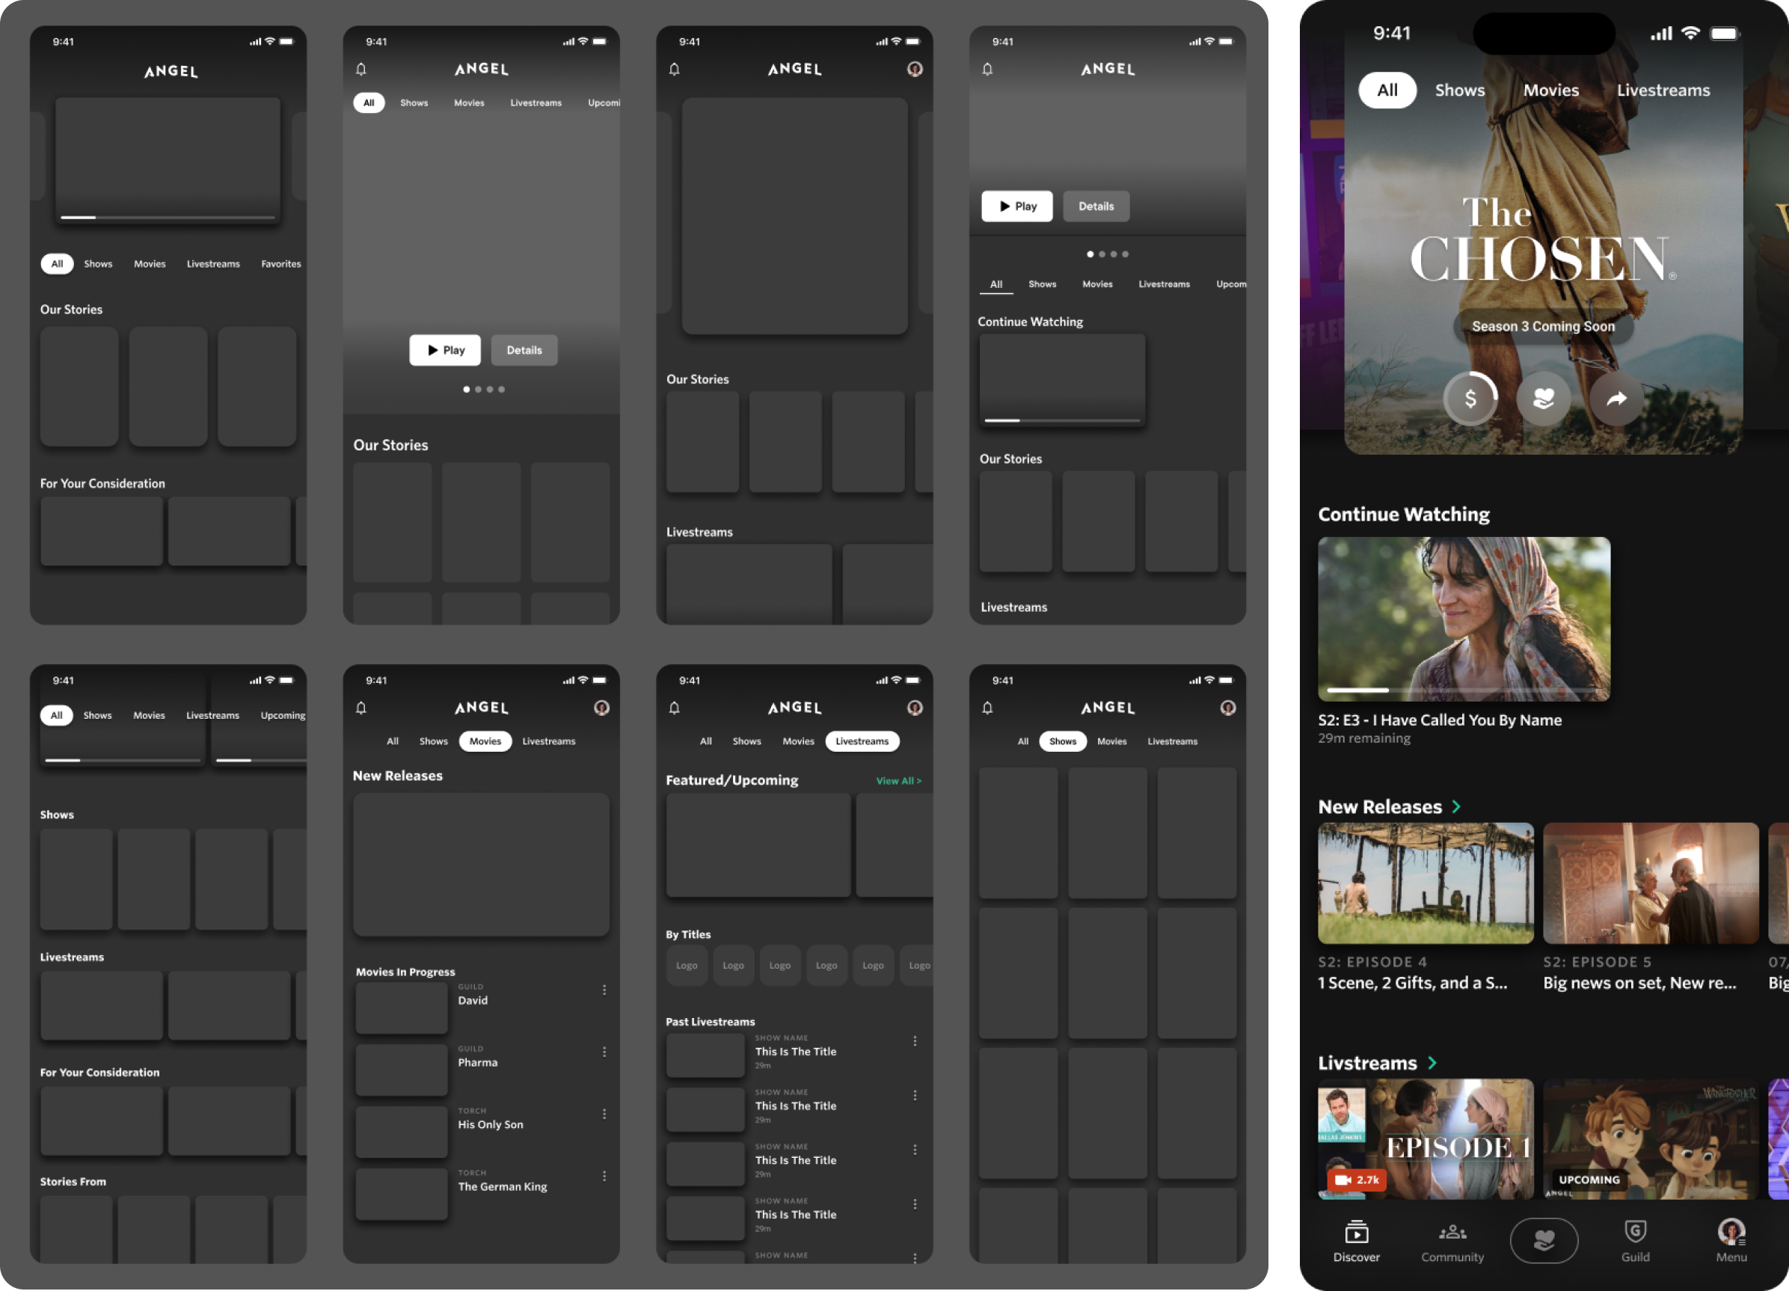Image resolution: width=1789 pixels, height=1291 pixels.
Task: Tap notification bell in Featured/Upcoming wireframe
Action: pyautogui.click(x=675, y=708)
